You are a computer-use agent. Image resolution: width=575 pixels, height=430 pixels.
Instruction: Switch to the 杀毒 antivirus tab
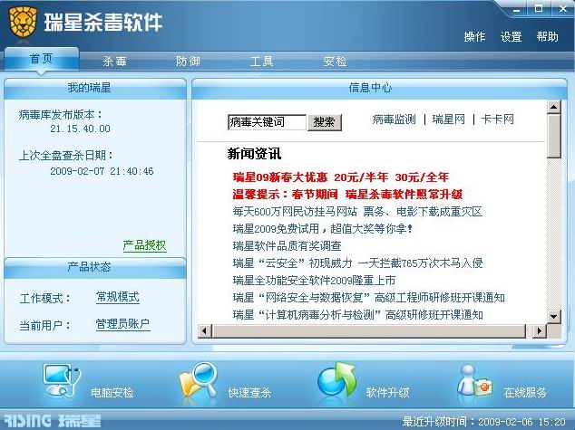115,62
